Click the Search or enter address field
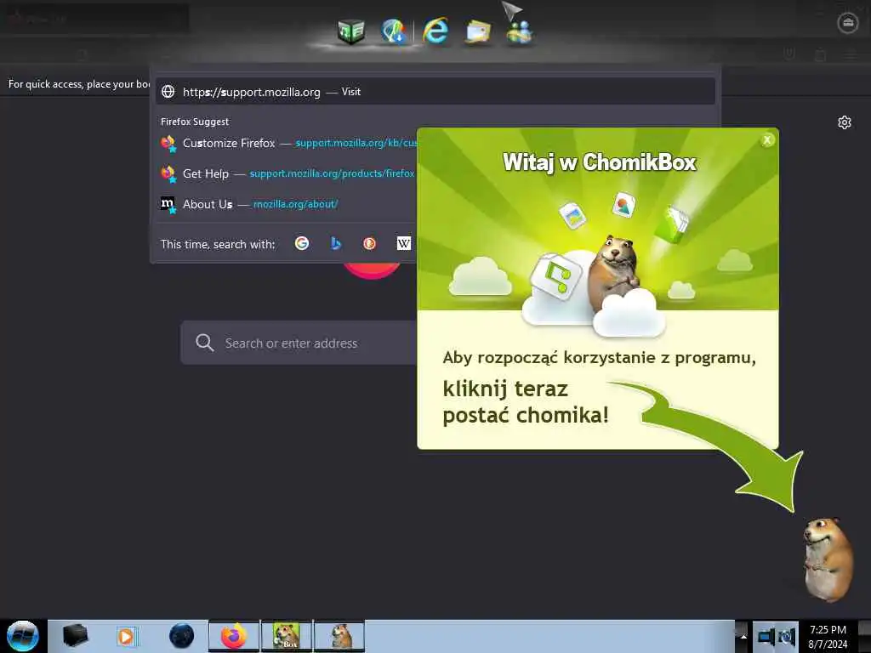This screenshot has height=653, width=871. pos(299,343)
